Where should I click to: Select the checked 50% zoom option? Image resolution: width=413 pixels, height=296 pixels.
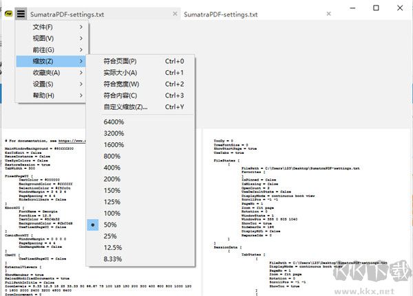coord(140,225)
